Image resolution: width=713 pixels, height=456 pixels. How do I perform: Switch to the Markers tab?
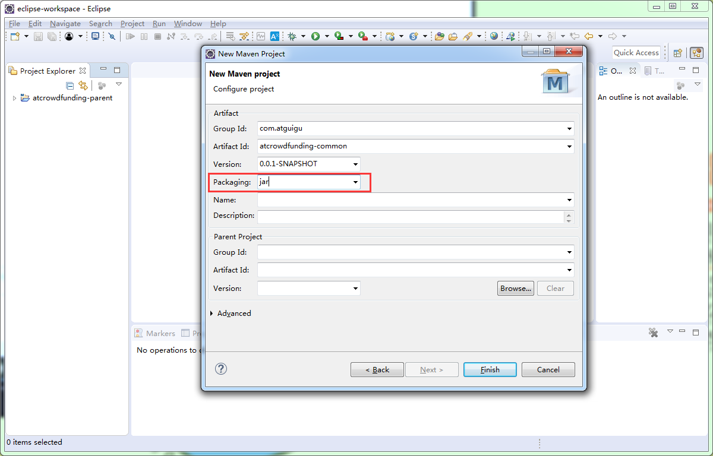[154, 333]
